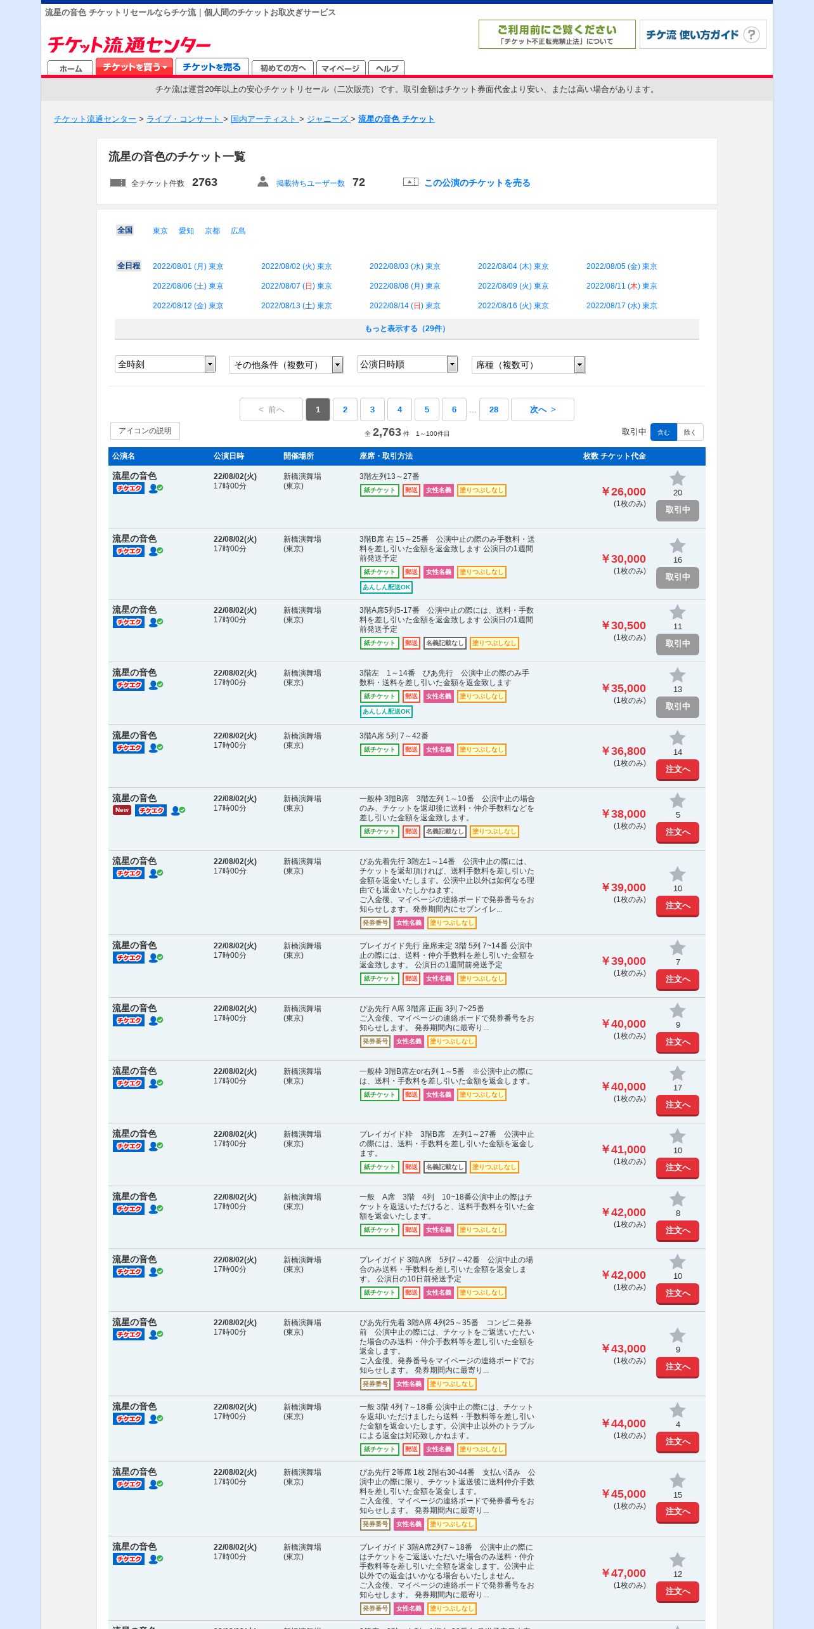Click favorite star on ¥47,000 ticket
This screenshot has height=1629, width=814.
[677, 1560]
